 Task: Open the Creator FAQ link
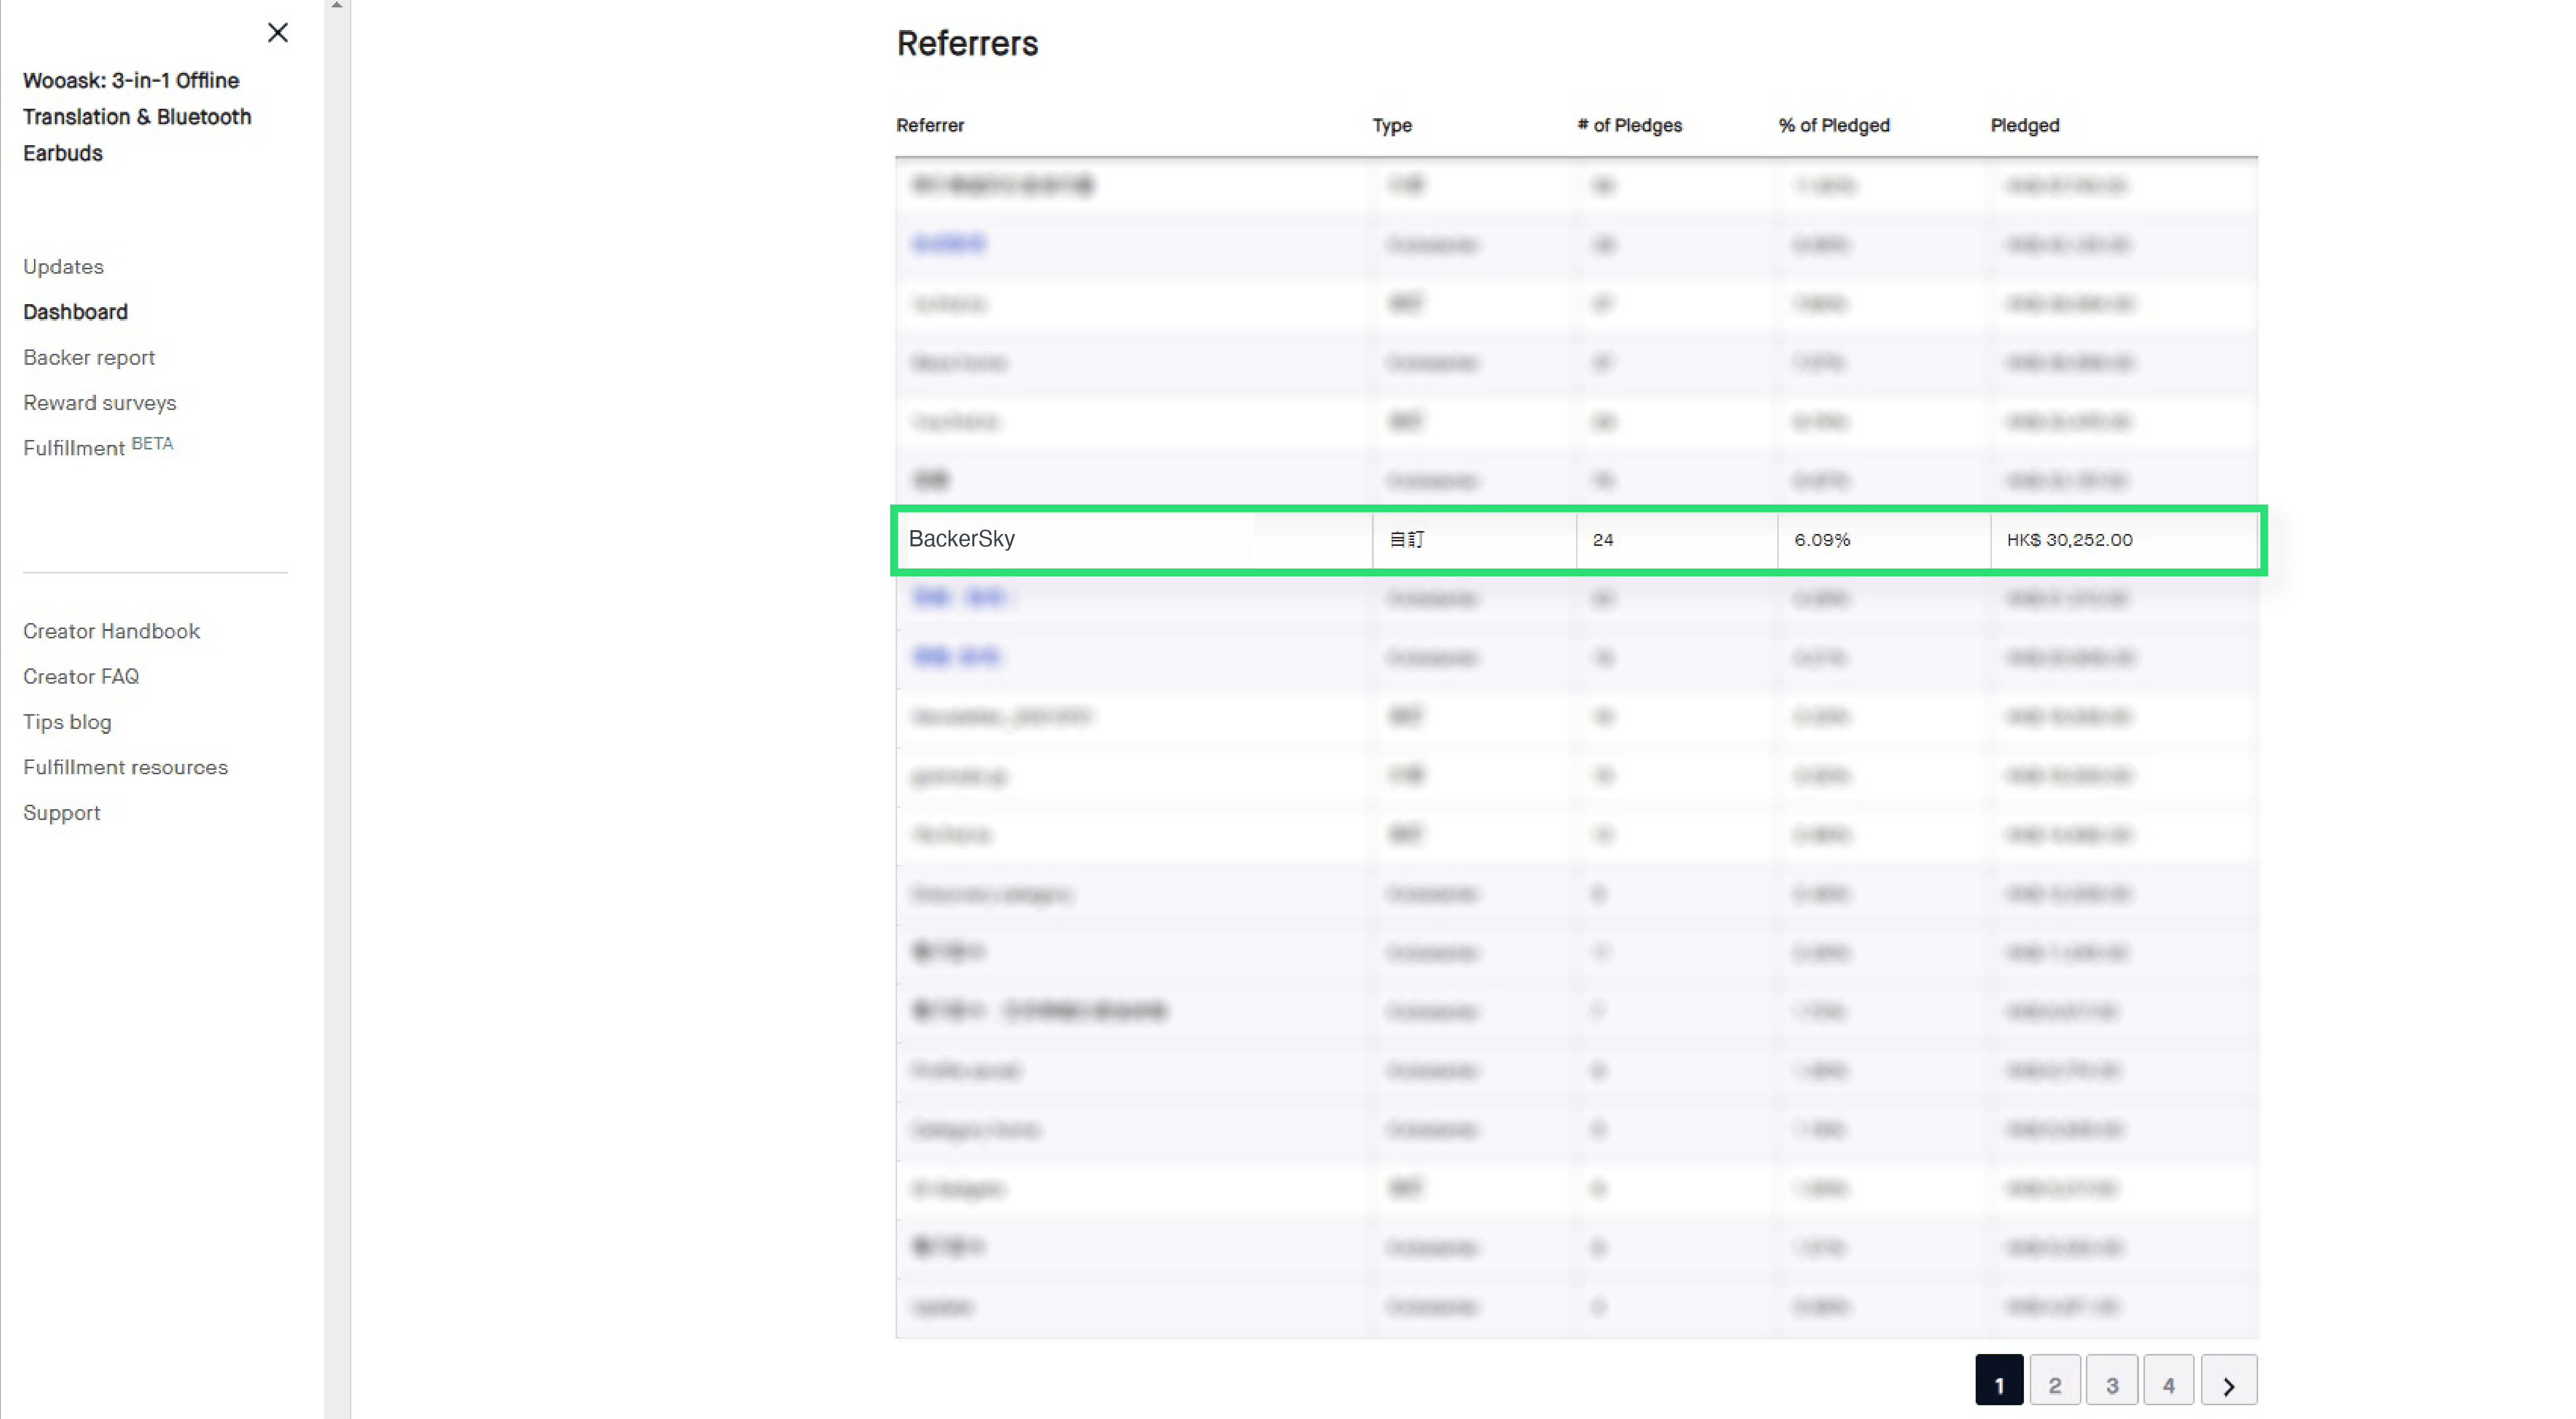click(x=81, y=676)
